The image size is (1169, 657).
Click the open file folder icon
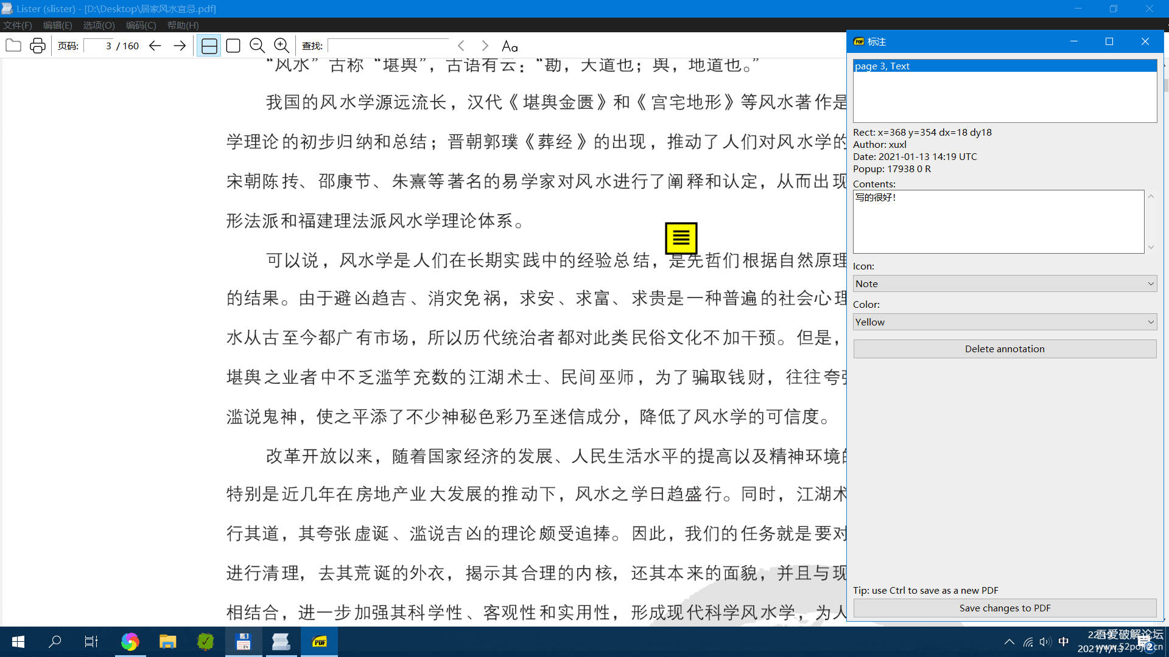click(13, 46)
